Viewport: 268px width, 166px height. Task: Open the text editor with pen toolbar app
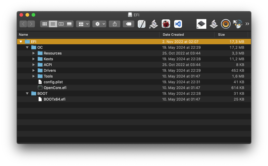point(142,24)
